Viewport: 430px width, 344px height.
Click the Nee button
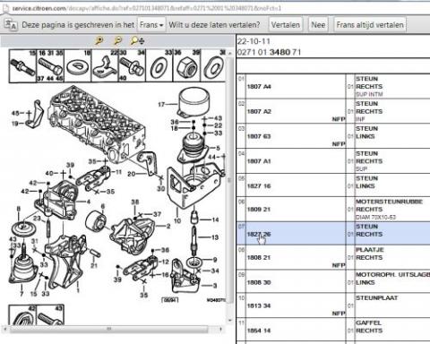[x=318, y=25]
